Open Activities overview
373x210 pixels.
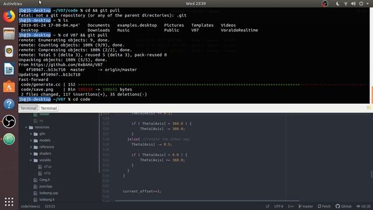pos(13,3)
